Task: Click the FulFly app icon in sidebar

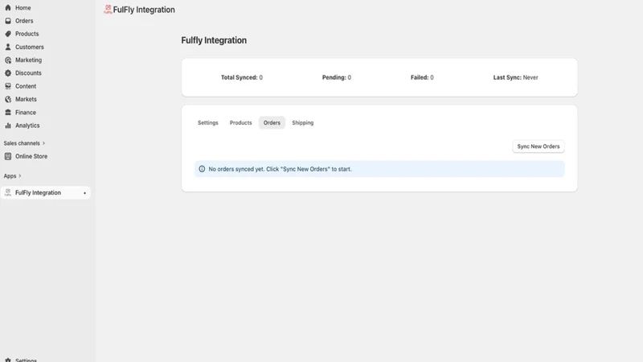Action: (x=8, y=192)
